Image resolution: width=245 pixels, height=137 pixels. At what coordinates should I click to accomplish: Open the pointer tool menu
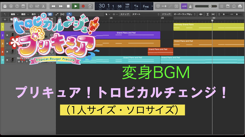click(x=107, y=14)
